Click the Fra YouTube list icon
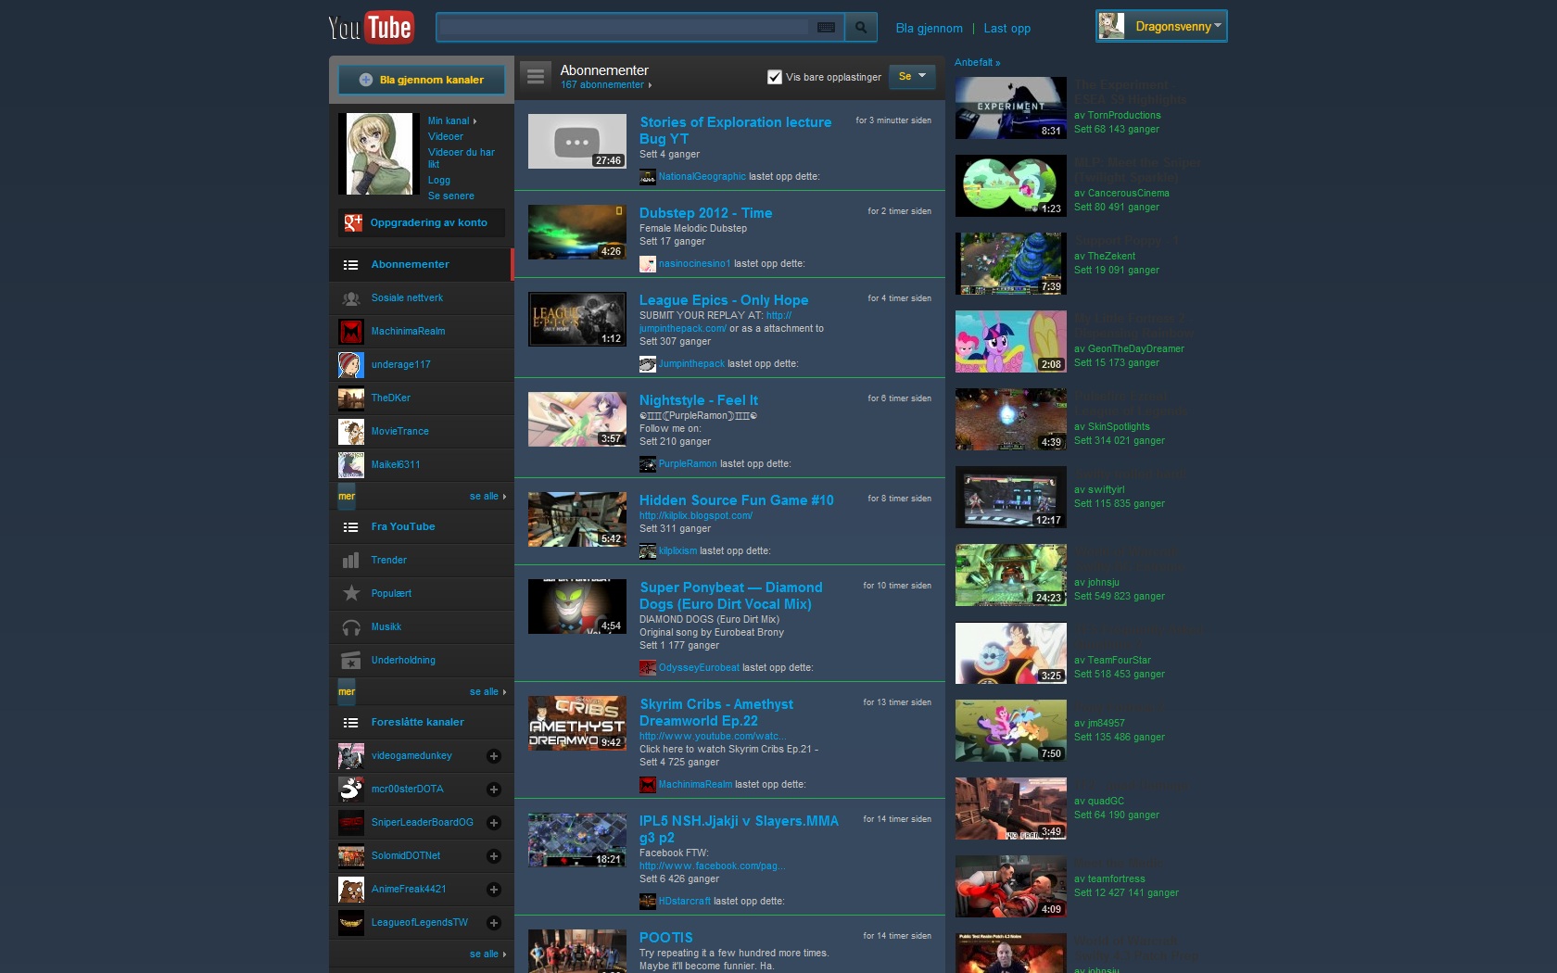Viewport: 1557px width, 973px height. pyautogui.click(x=350, y=527)
